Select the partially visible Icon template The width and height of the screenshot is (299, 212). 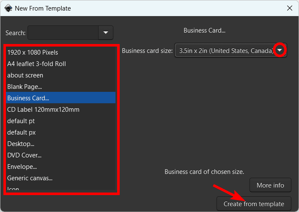pyautogui.click(x=13, y=188)
